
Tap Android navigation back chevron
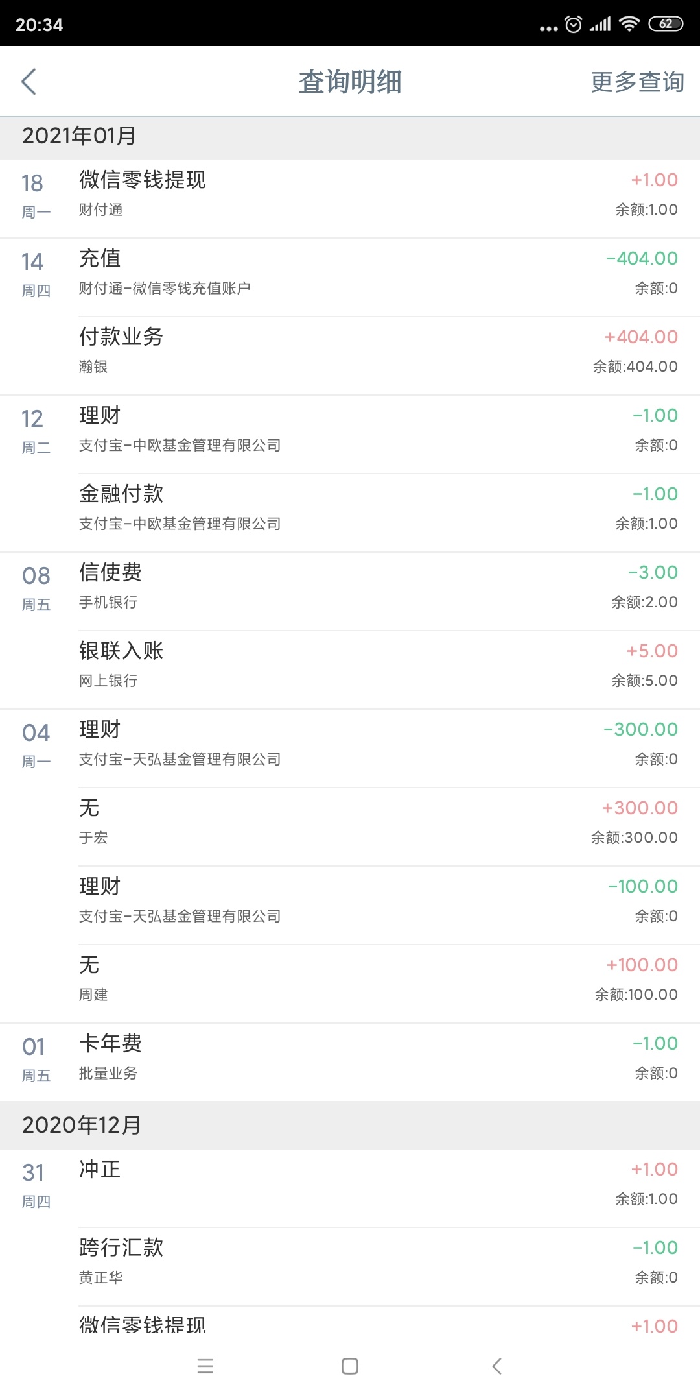(x=496, y=1366)
